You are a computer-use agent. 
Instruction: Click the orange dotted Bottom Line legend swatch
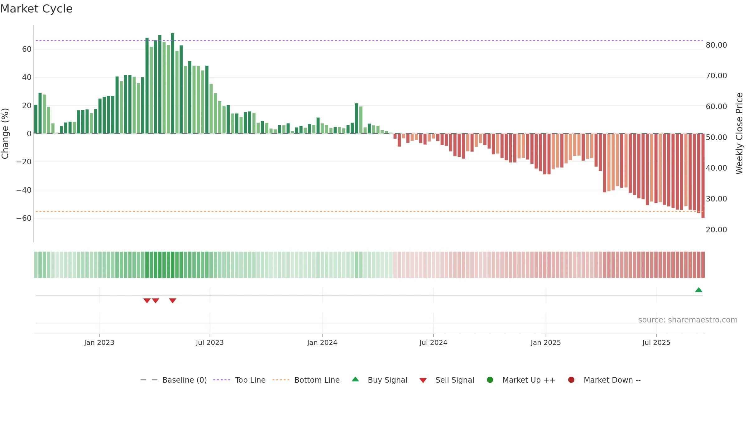pyautogui.click(x=281, y=380)
